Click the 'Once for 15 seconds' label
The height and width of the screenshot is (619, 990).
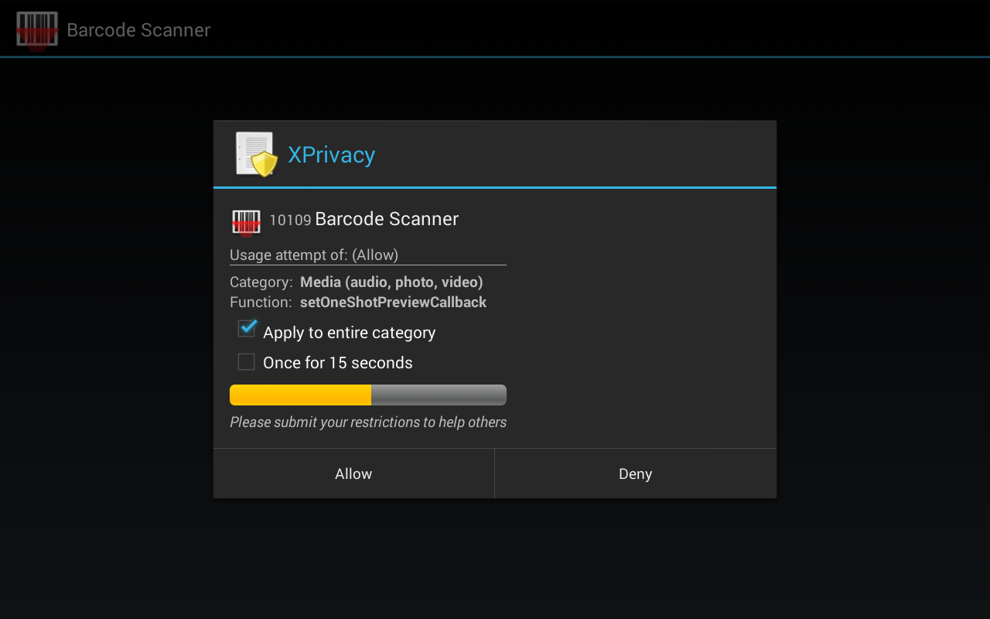338,363
